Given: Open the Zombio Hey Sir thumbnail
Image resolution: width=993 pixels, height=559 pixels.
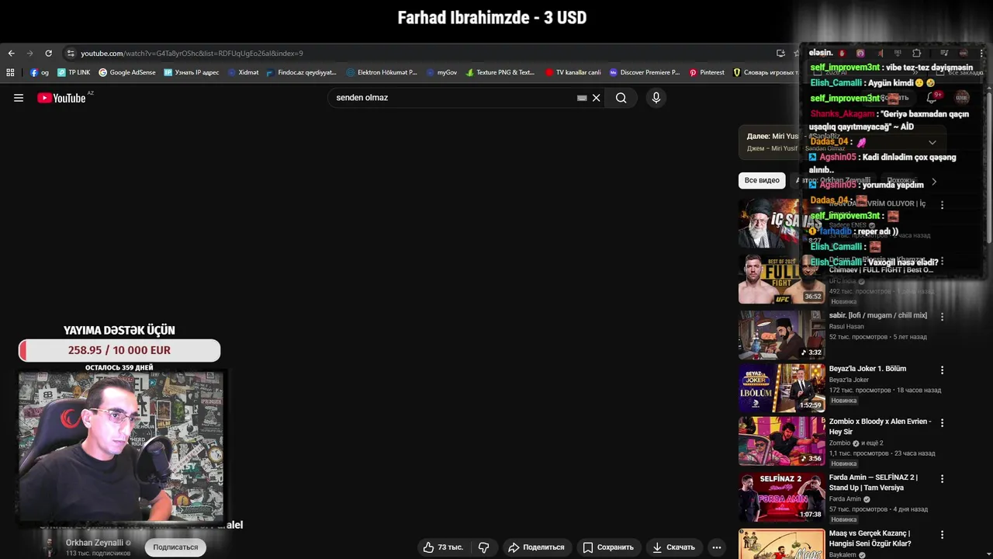Looking at the screenshot, I should (x=781, y=442).
